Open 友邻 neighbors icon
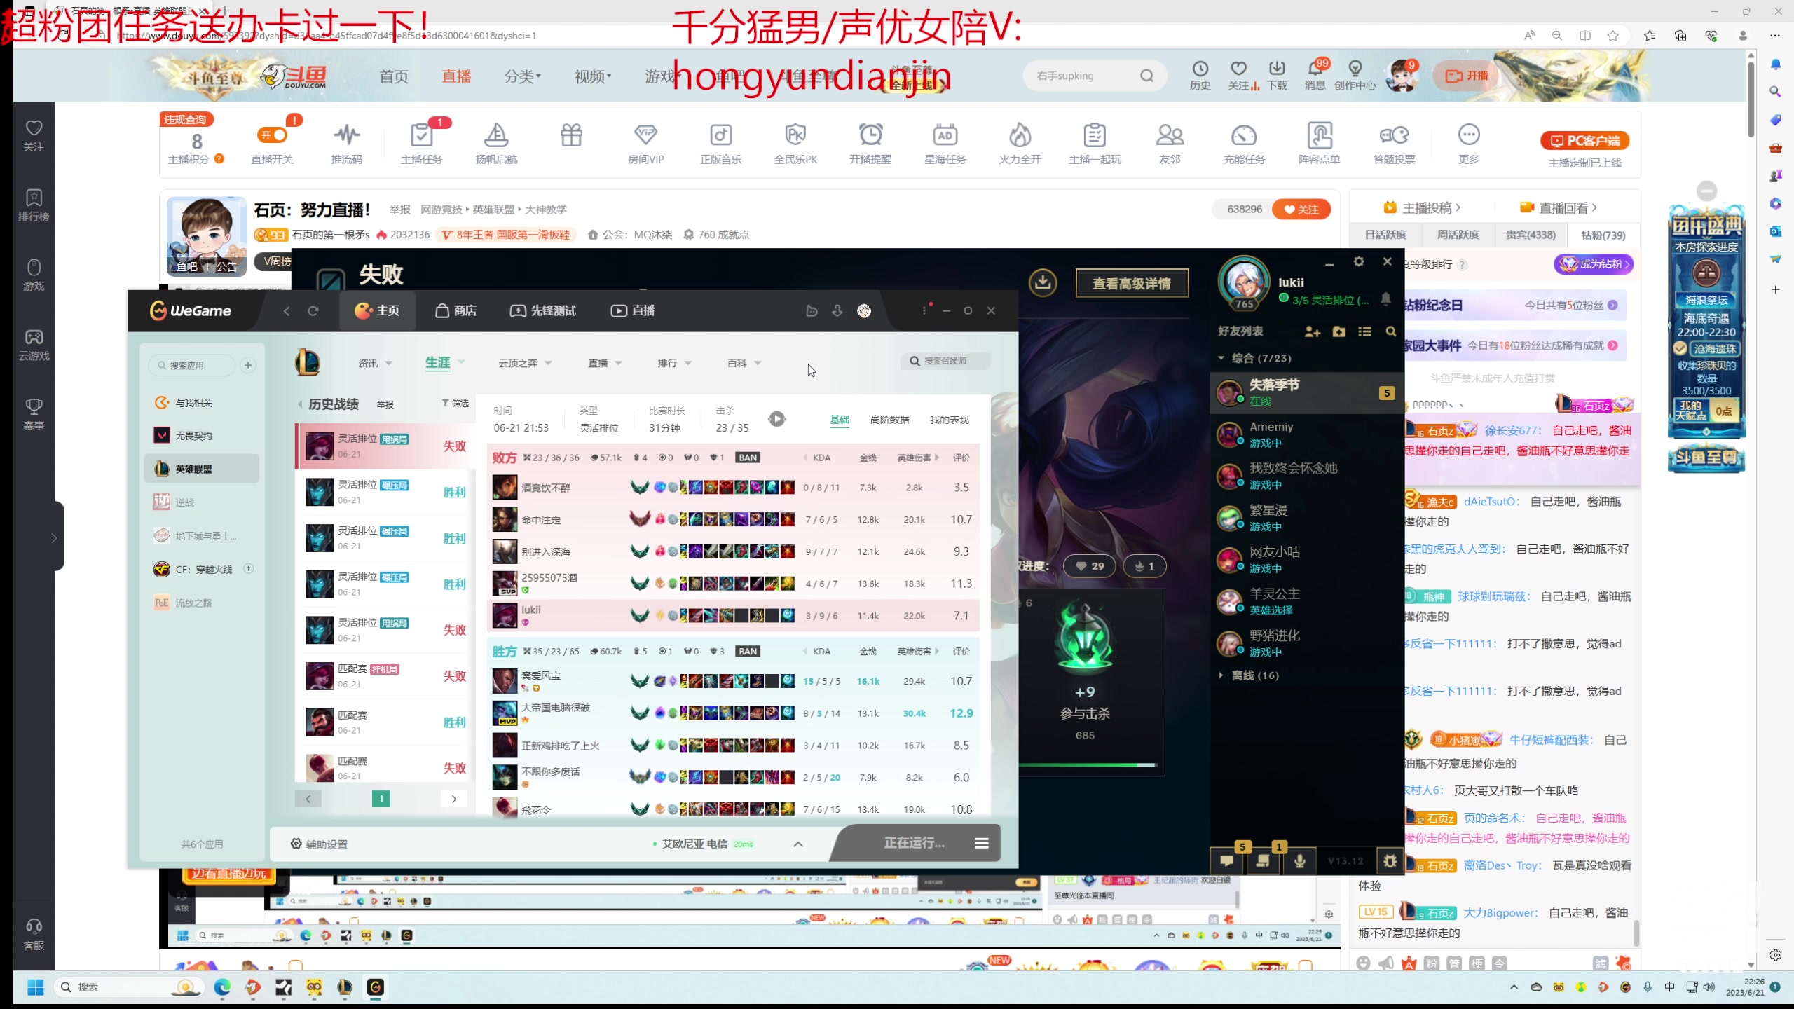Screen dimensions: 1794x1009 click(x=1170, y=144)
